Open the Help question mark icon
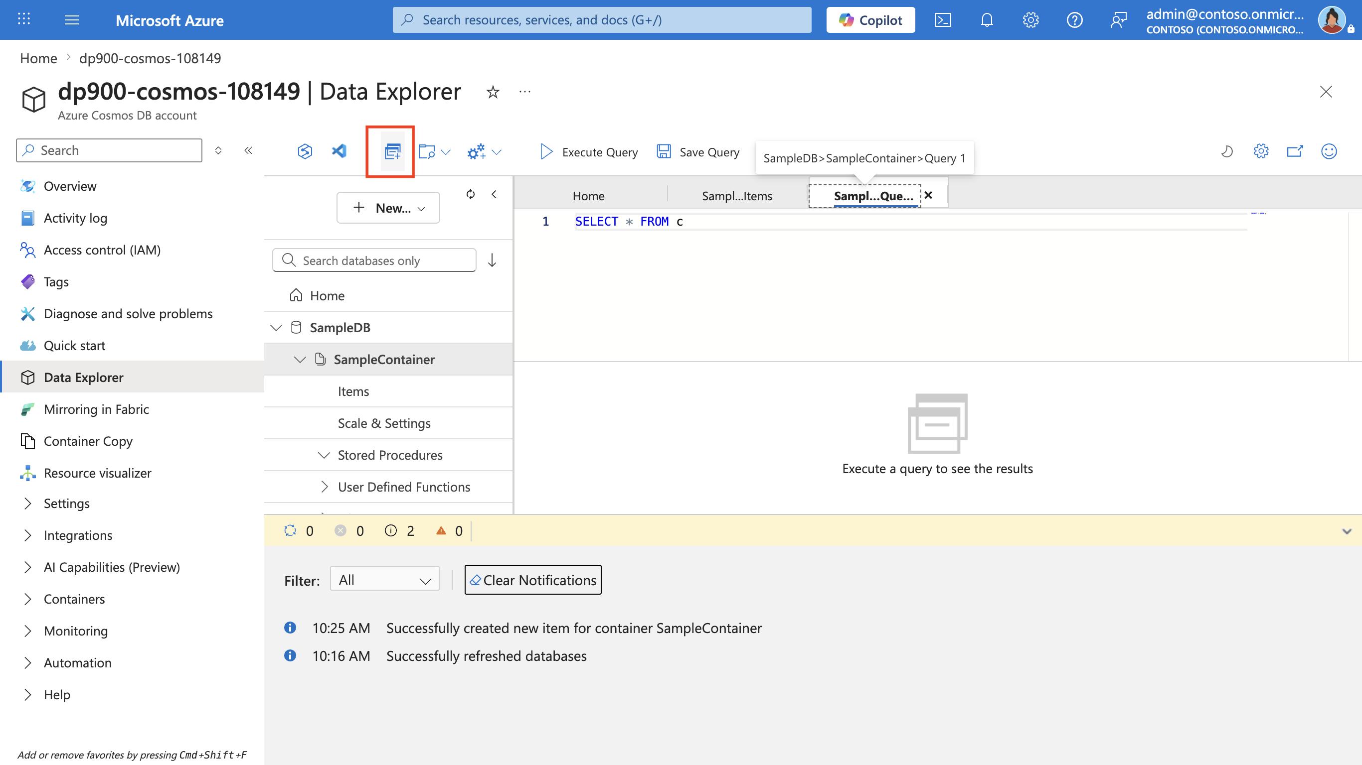Screen dimensions: 1362x765 click(x=1074, y=20)
